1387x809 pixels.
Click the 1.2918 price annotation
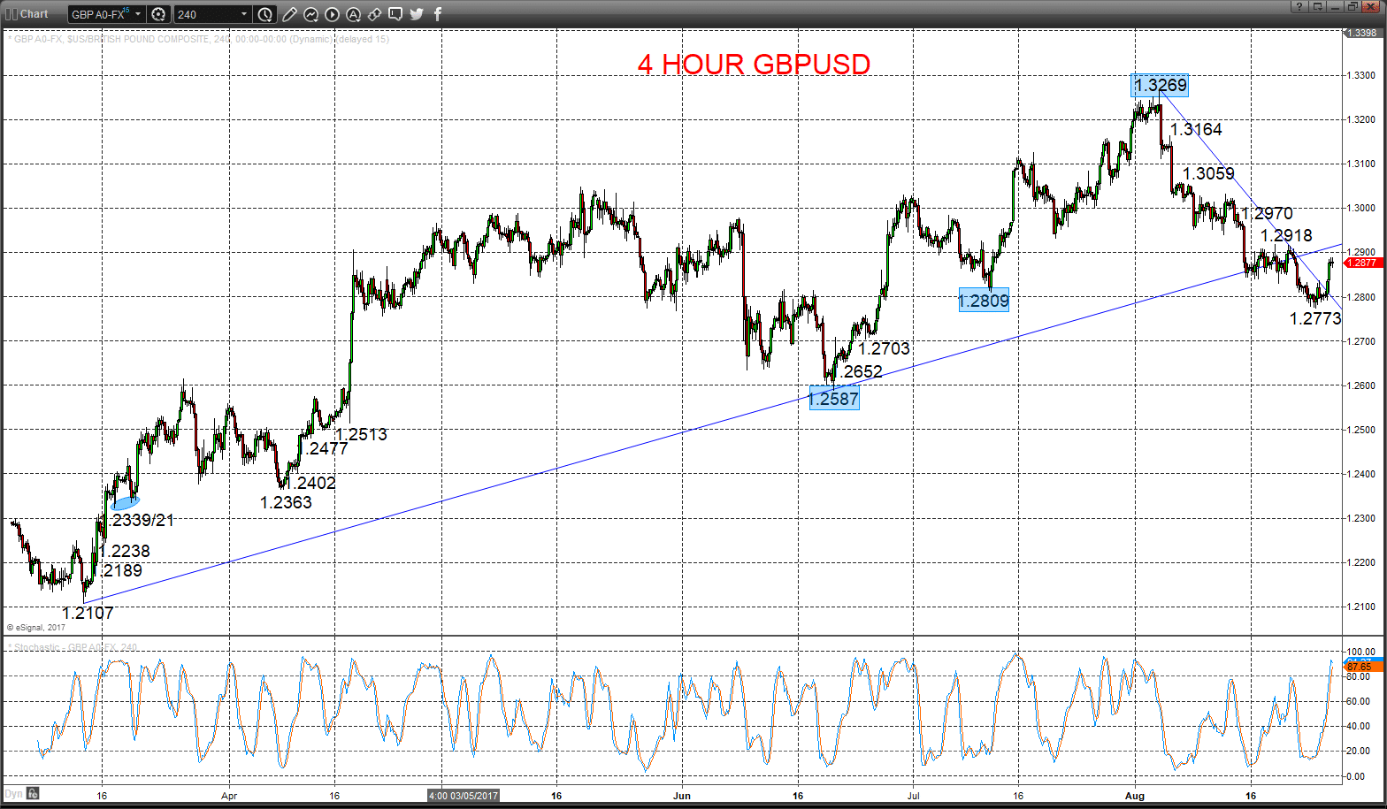pos(1286,235)
